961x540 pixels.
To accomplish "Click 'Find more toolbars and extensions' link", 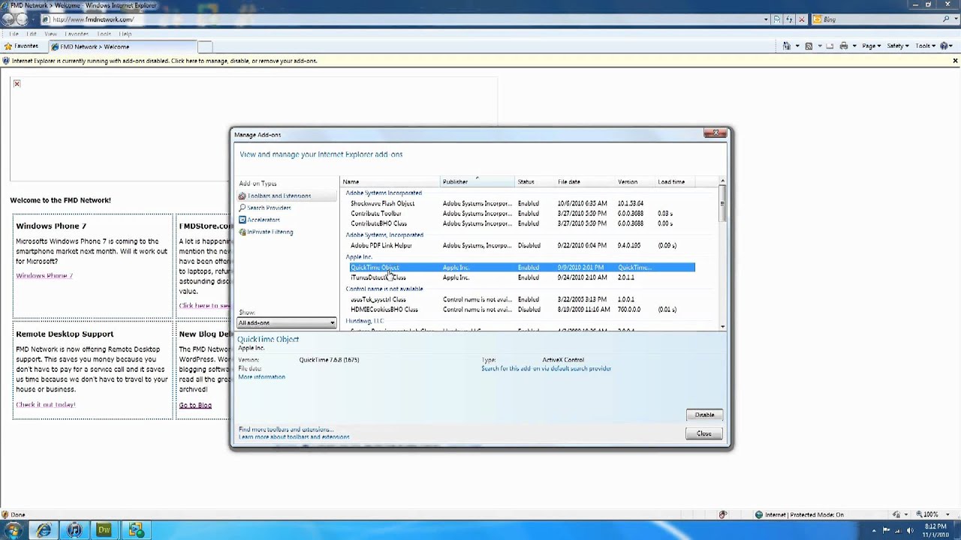I will point(285,430).
